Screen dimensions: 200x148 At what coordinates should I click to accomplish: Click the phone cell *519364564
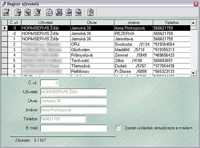172,44
